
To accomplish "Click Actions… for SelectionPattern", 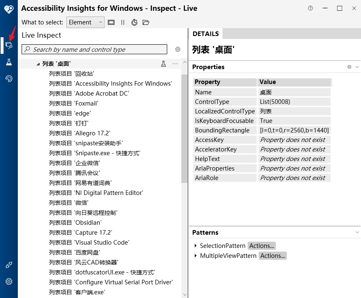I will [x=261, y=245].
